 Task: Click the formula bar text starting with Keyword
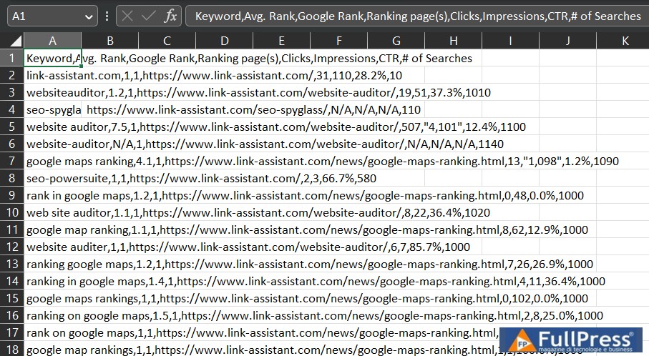417,16
